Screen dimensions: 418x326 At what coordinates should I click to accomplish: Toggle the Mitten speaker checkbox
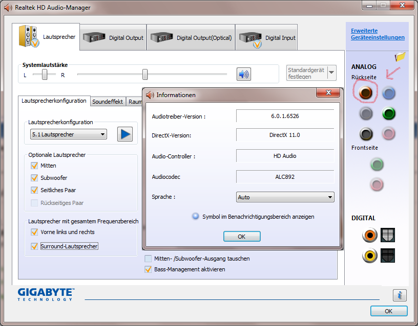point(34,166)
